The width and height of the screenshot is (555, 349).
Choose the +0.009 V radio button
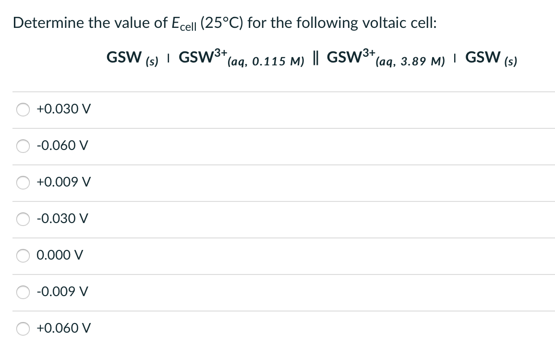23,182
